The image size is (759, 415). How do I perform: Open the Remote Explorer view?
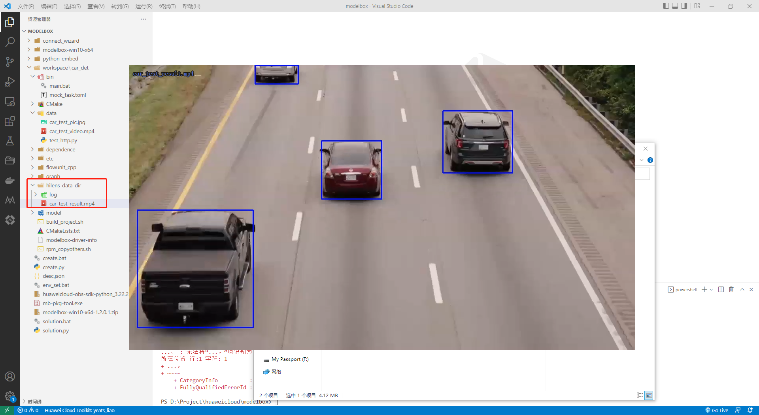pyautogui.click(x=10, y=102)
